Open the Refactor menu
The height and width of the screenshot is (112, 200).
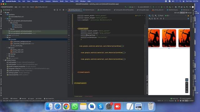point(55,1)
